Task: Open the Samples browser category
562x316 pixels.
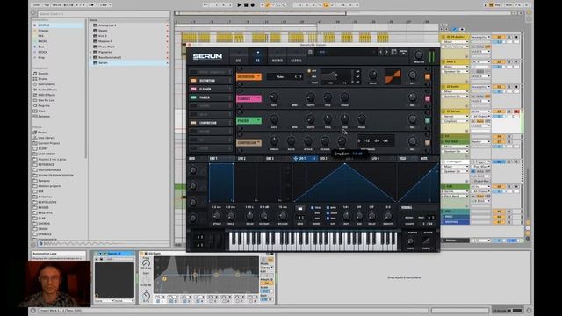Action: (44, 117)
